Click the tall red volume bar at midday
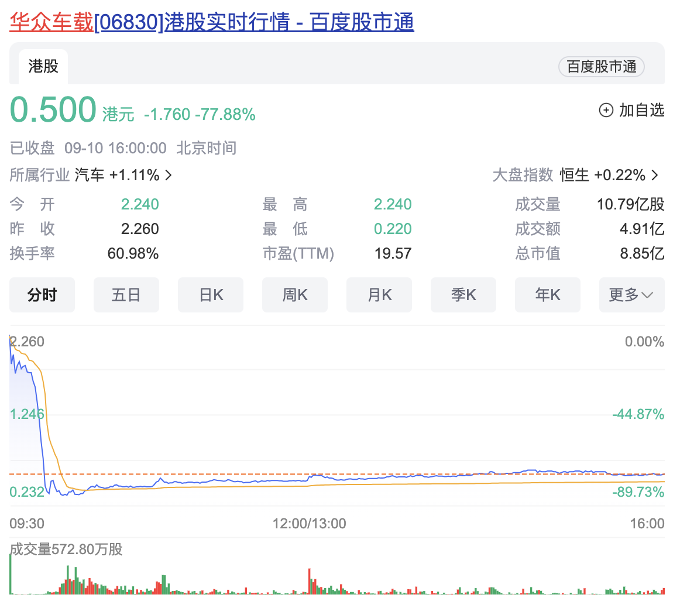Image resolution: width=680 pixels, height=605 pixels. pyautogui.click(x=310, y=581)
